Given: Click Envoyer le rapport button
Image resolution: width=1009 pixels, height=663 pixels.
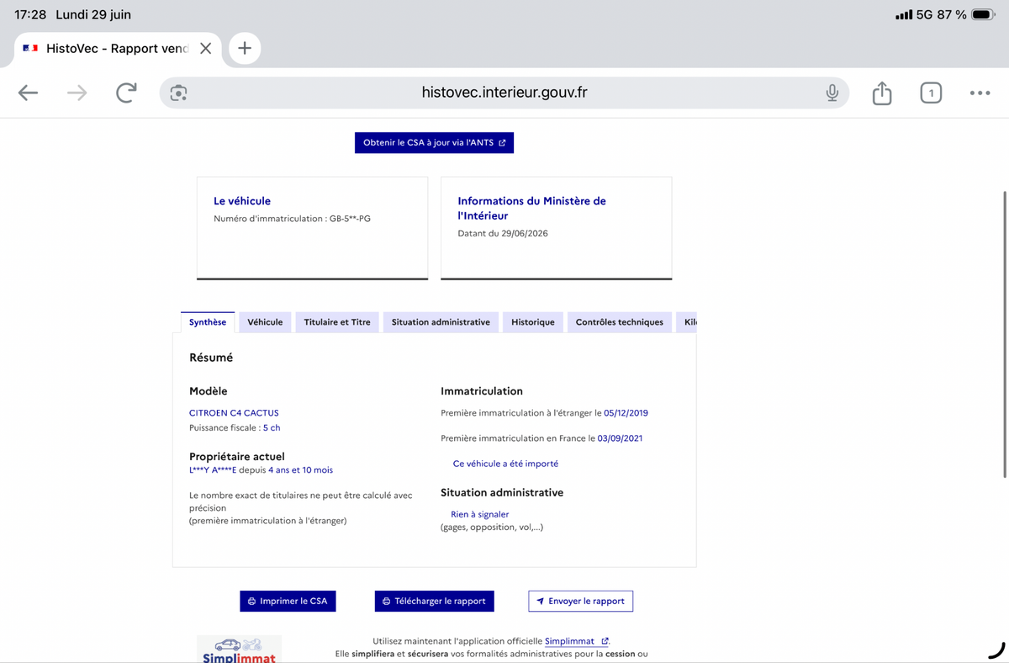Looking at the screenshot, I should point(580,601).
